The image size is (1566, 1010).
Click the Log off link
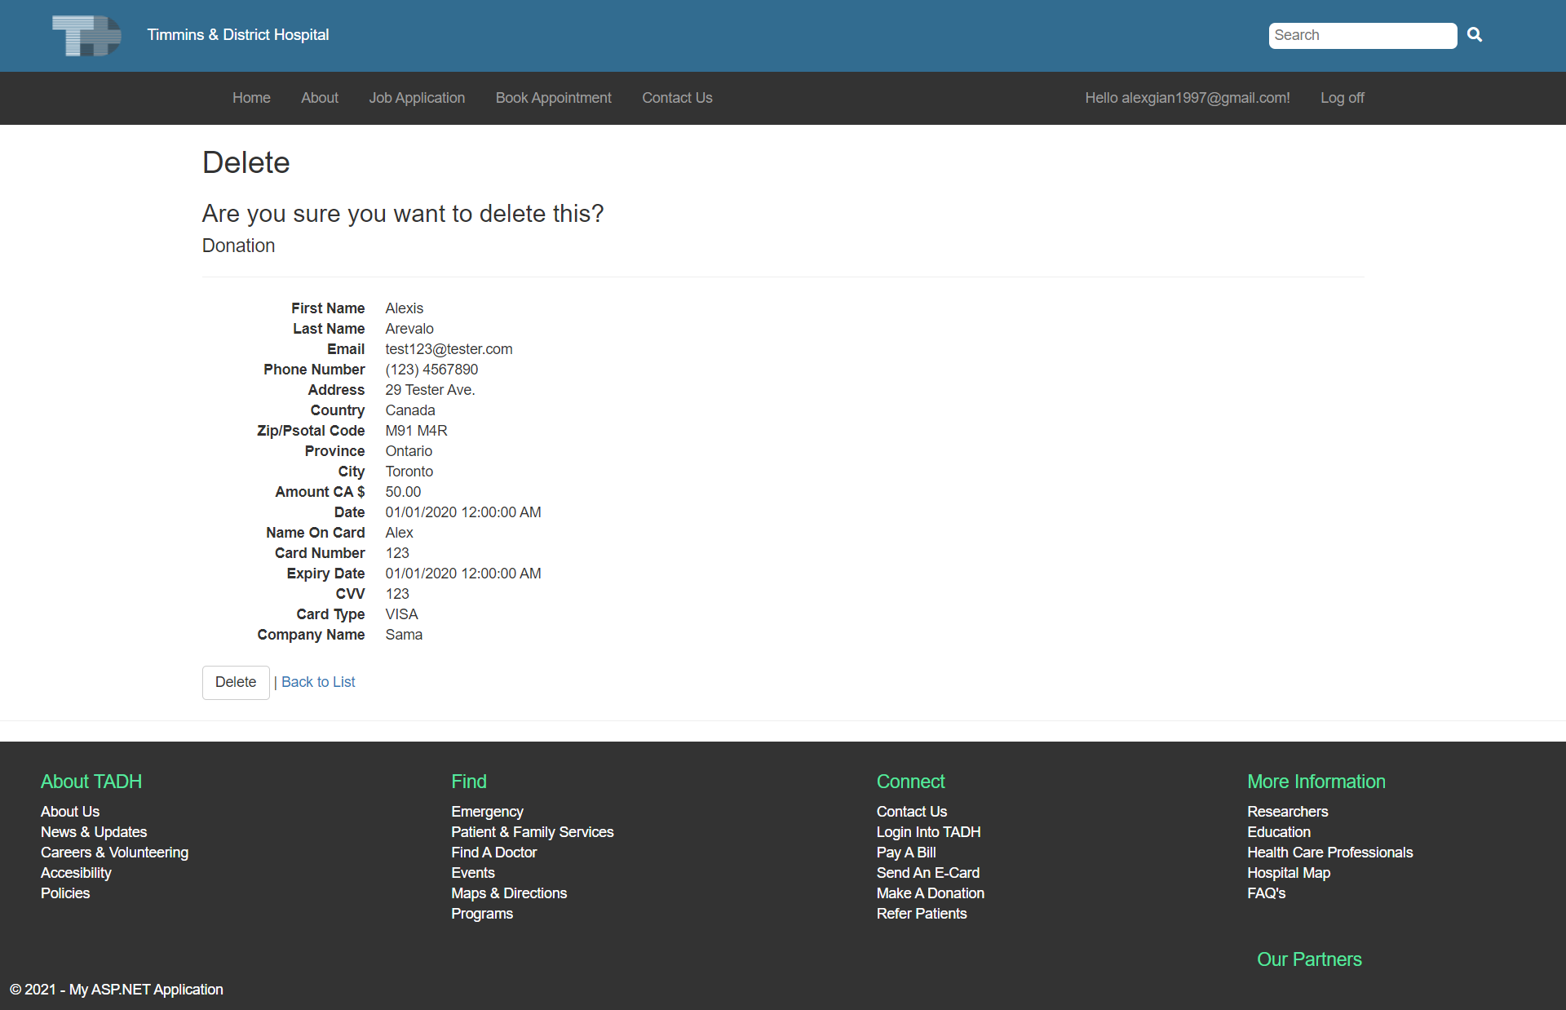[x=1342, y=98]
